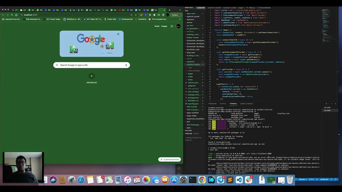The height and width of the screenshot is (192, 342).
Task: Open Slack from the Dock
Action: (x=248, y=180)
